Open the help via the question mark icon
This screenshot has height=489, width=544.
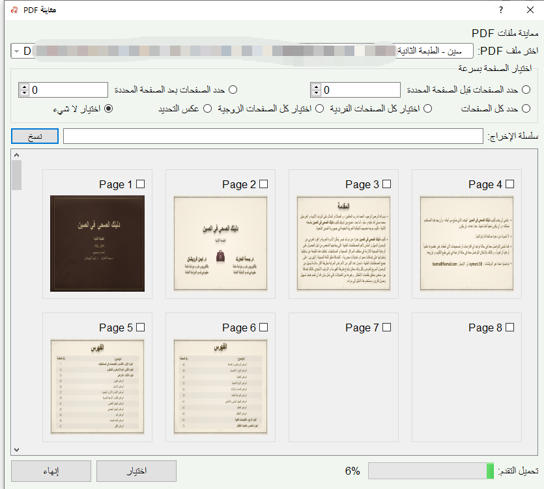point(502,10)
